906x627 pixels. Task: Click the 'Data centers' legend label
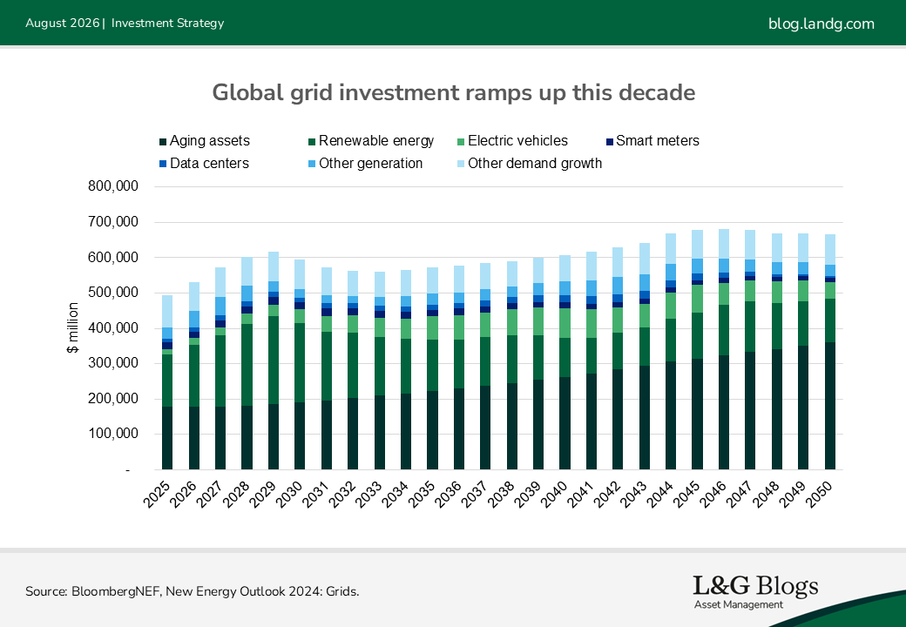point(209,164)
